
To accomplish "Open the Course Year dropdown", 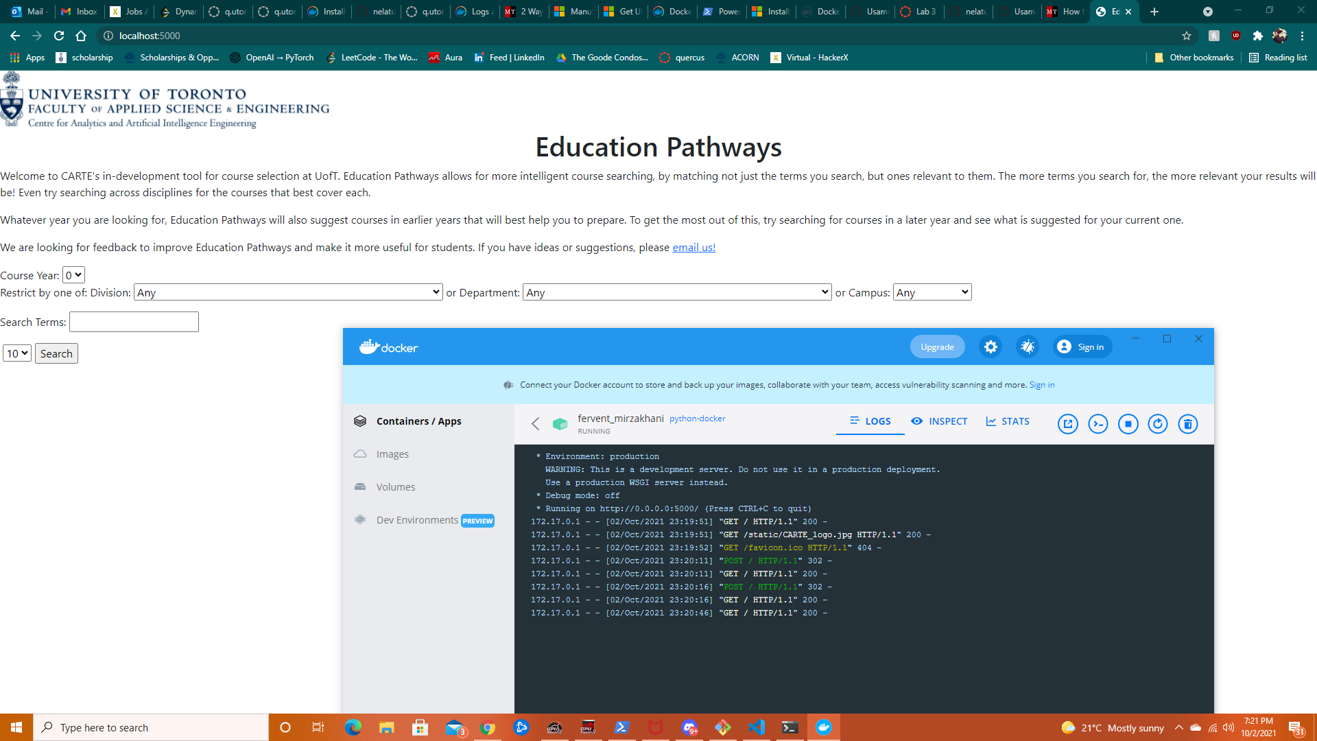I will coord(72,274).
